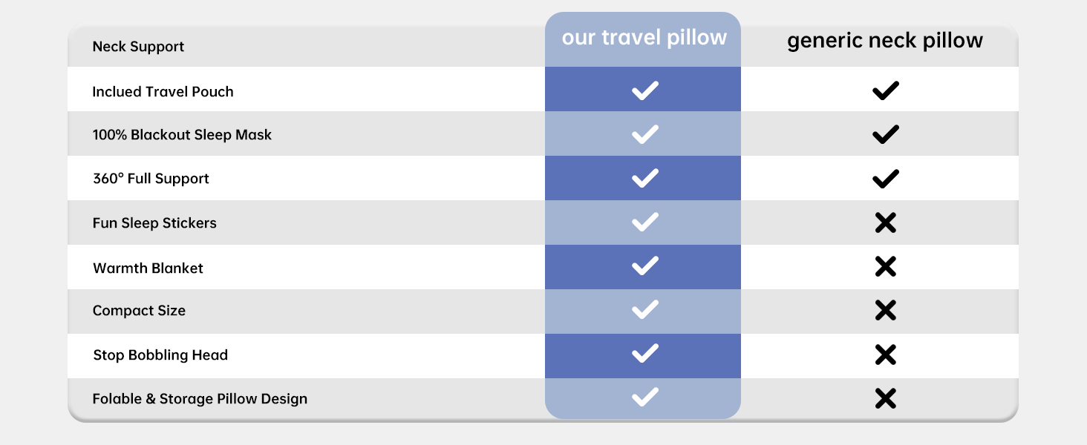Click black X in Stop Bobbling Head row
The image size is (1087, 445).
885,355
